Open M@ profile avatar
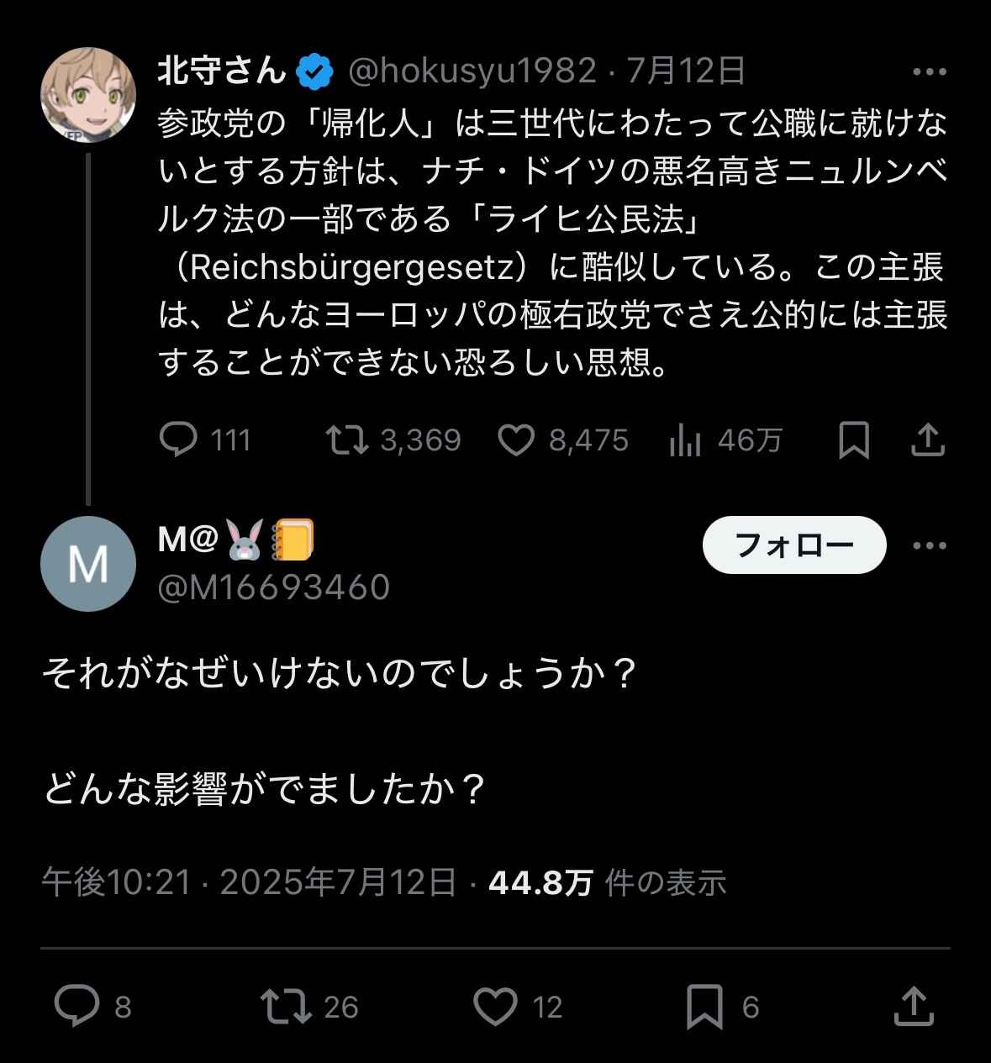The image size is (991, 1063). point(88,563)
